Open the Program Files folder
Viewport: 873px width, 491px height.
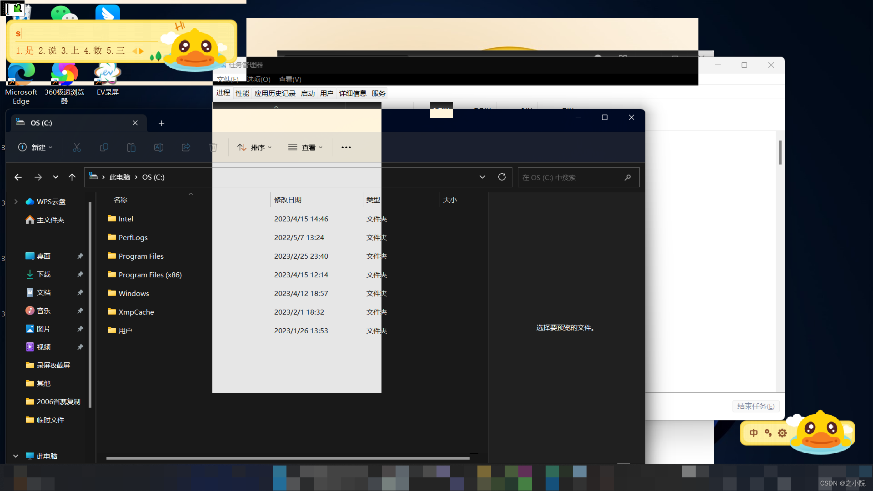(141, 256)
